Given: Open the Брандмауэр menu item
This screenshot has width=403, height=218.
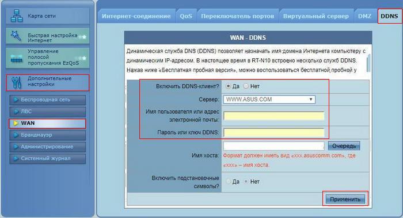Looking at the screenshot, I should click(x=48, y=135).
